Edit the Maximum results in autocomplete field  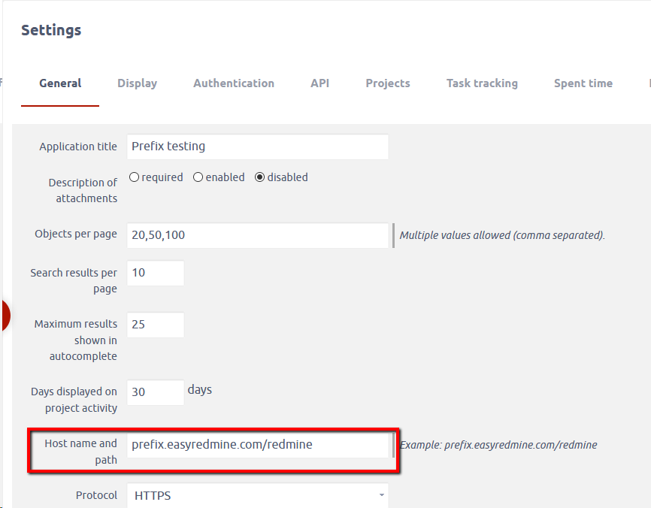coord(156,325)
